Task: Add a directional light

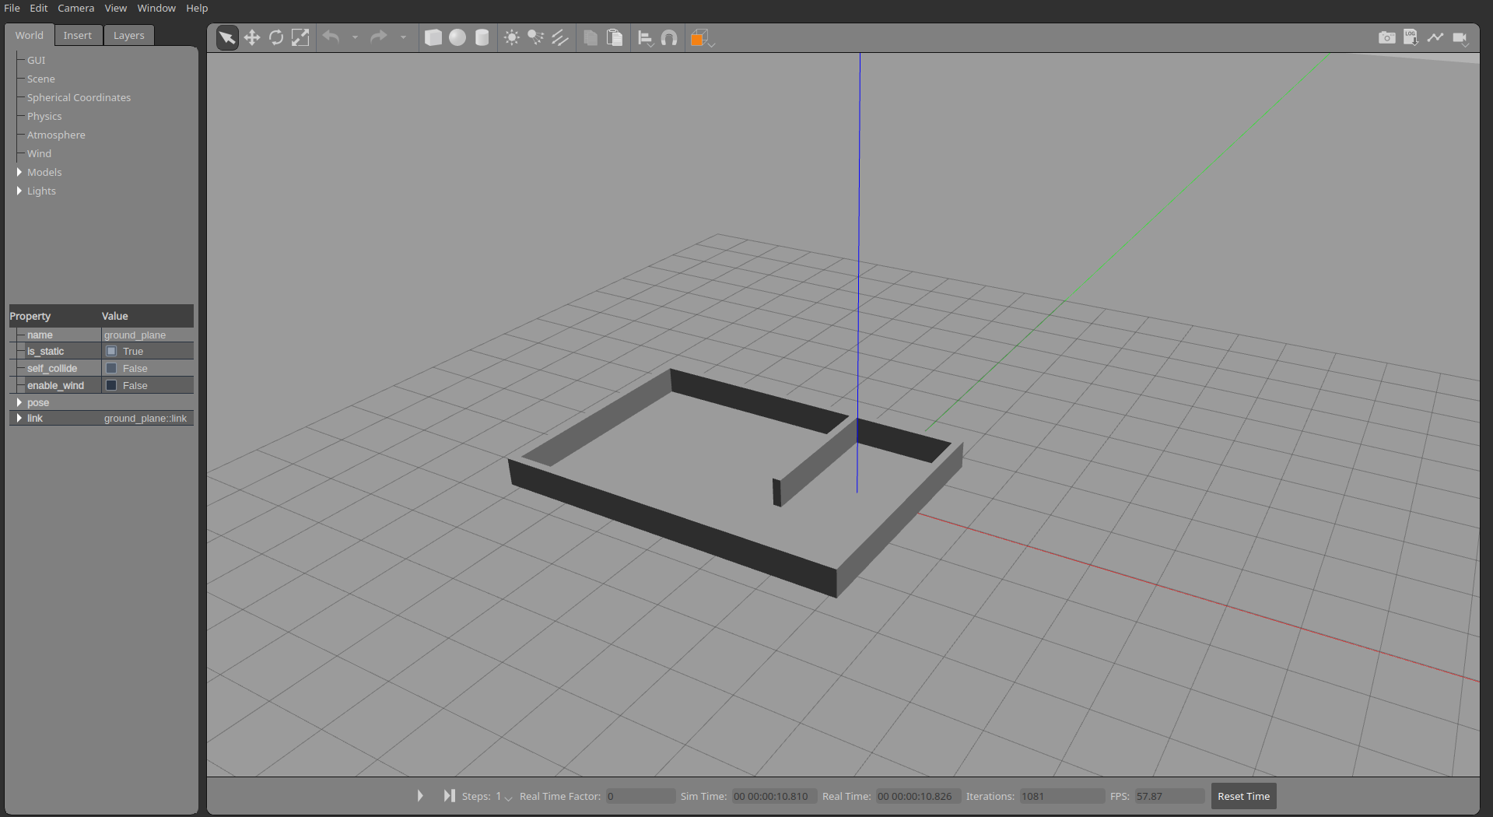Action: coord(560,37)
